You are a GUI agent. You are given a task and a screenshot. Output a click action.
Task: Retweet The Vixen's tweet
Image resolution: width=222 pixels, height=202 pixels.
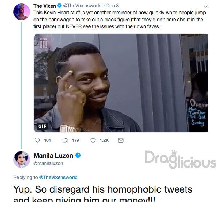coord(65,140)
